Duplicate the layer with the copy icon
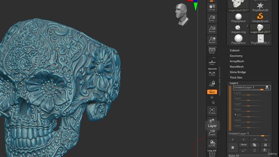Viewport: 279px width, 157px height. [255, 145]
